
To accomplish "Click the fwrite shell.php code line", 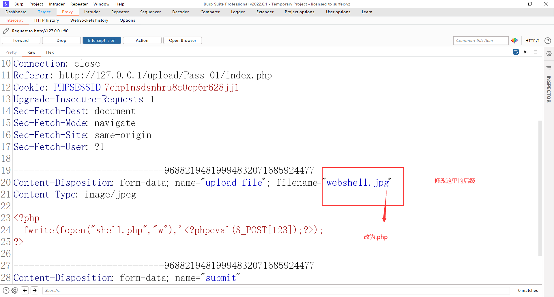I will (x=173, y=230).
